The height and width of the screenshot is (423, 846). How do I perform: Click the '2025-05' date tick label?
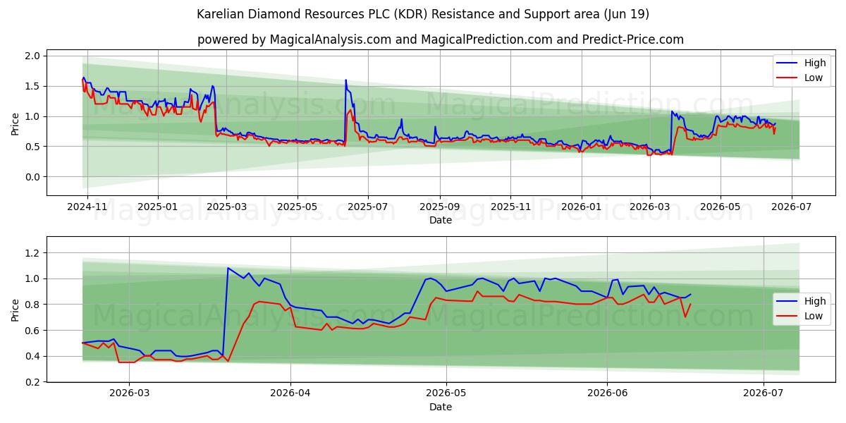pos(297,208)
